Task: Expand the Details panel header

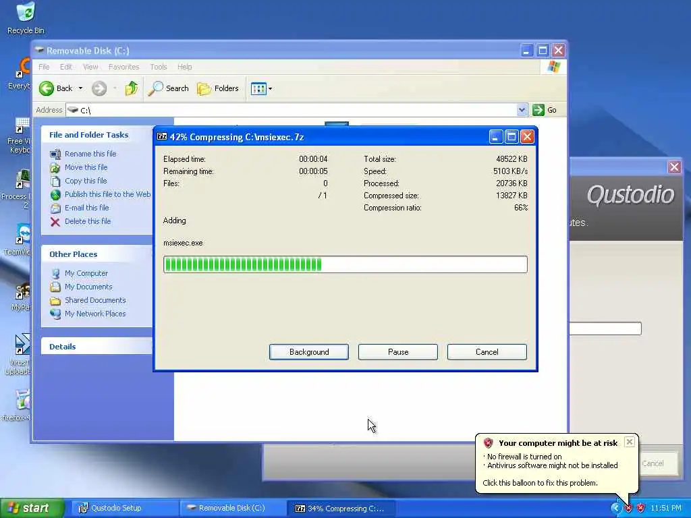Action: 97,347
